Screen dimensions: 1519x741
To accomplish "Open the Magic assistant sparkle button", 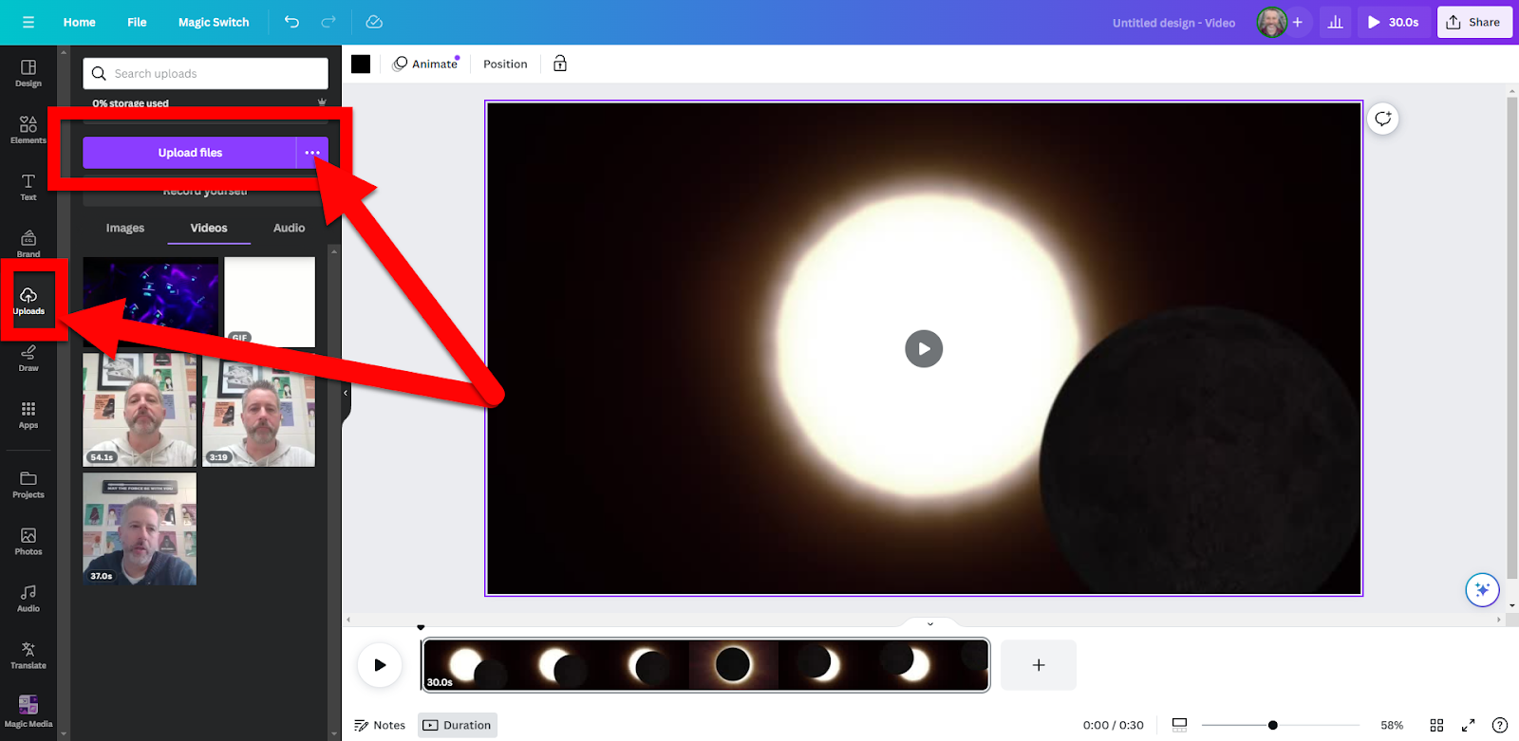I will (x=1482, y=589).
